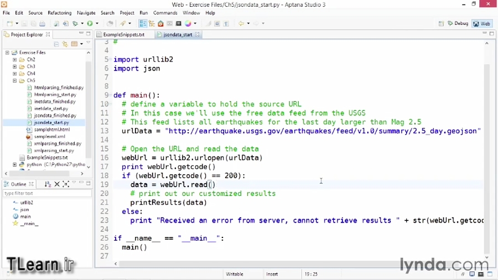Viewport: 498px width, 280px height.
Task: Click the Outline filter text field
Action: click(x=46, y=194)
